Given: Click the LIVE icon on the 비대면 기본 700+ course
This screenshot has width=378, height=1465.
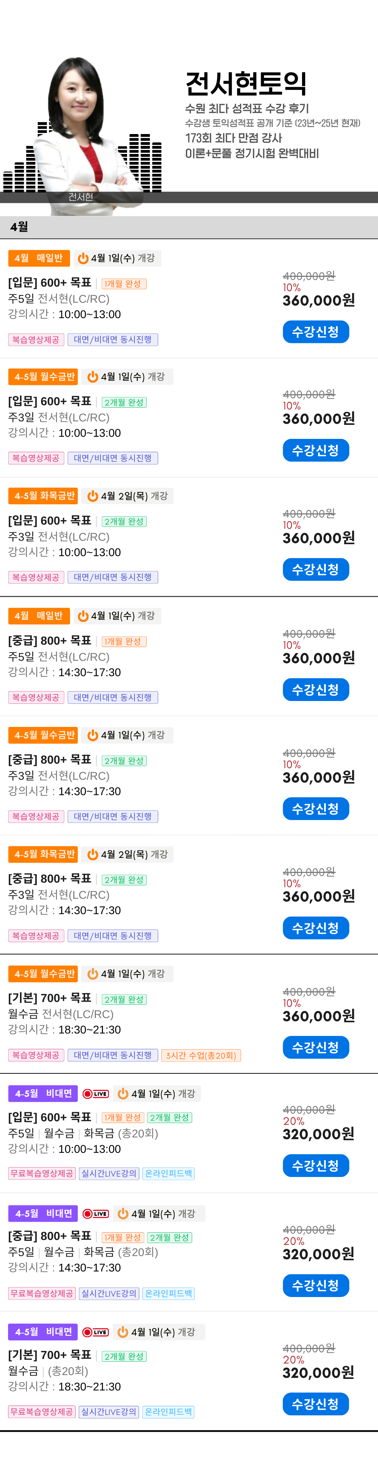Looking at the screenshot, I should tap(96, 1331).
